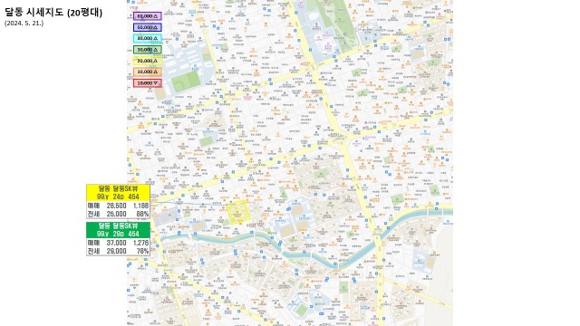This screenshot has height=326, width=580.
Task: Click the 1,188 per-pyeong value
Action: click(141, 206)
